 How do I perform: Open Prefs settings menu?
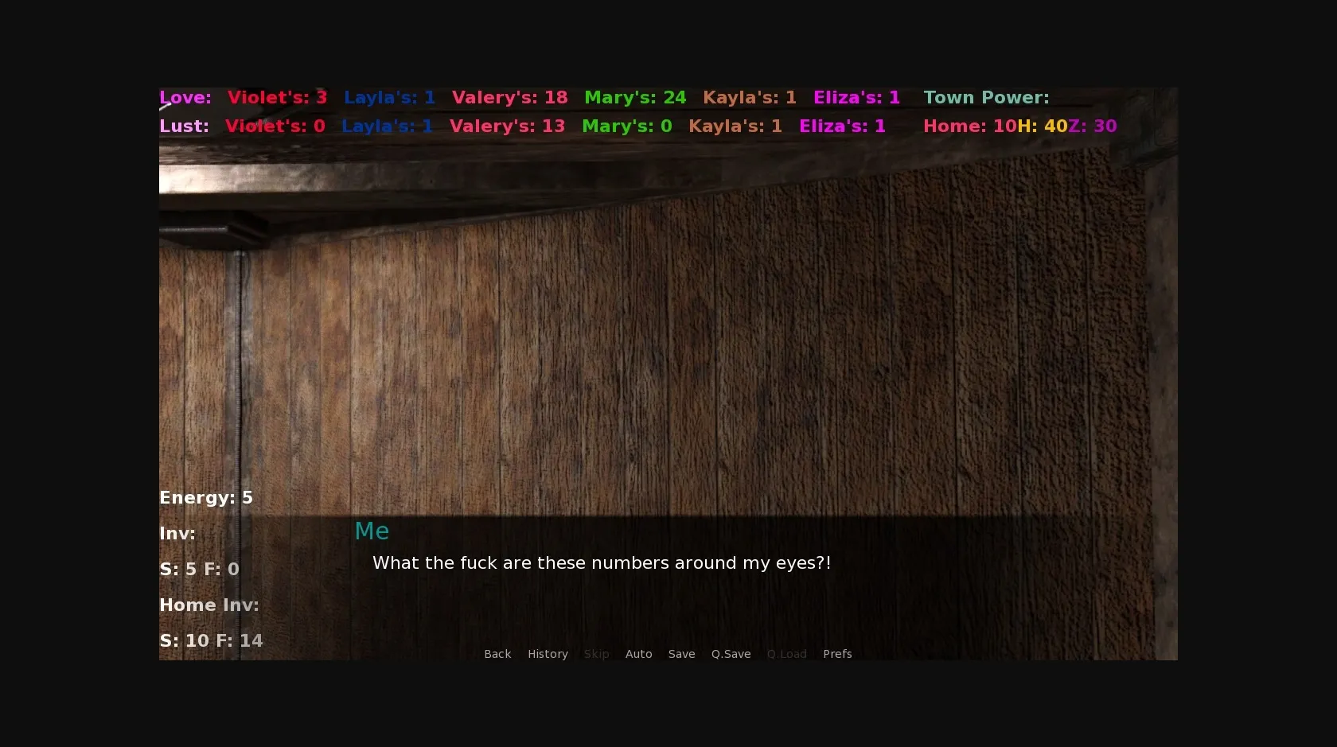click(x=837, y=654)
